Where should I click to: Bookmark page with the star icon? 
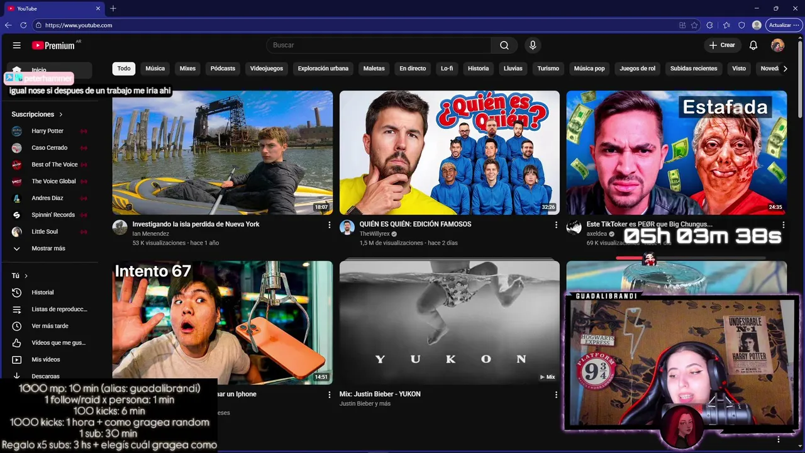click(x=694, y=25)
